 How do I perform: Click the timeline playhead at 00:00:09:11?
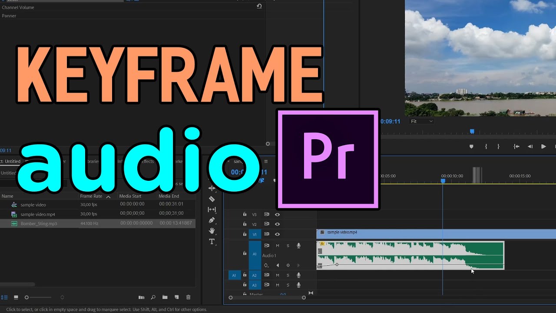[443, 181]
